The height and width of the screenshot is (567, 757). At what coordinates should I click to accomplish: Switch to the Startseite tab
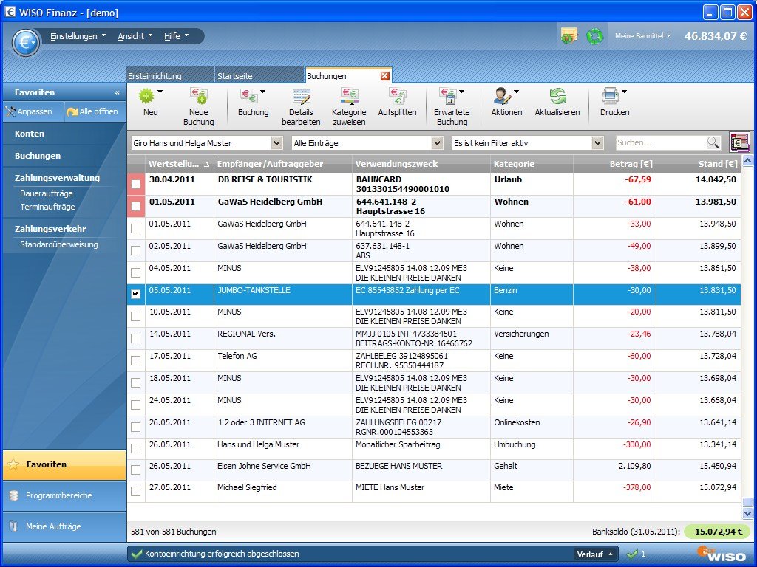[235, 76]
